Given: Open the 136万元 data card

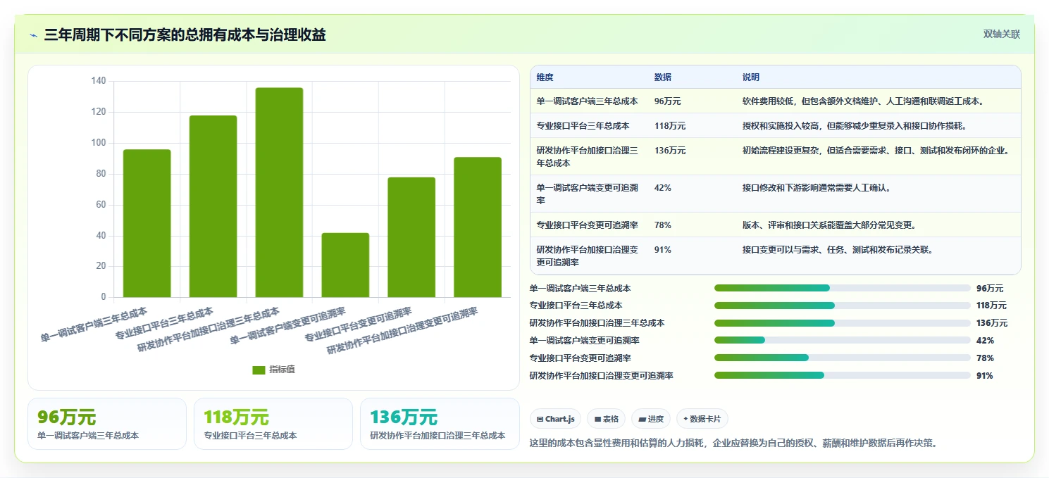Looking at the screenshot, I should [440, 424].
